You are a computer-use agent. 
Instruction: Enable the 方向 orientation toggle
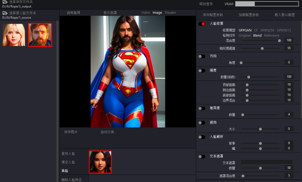[x=202, y=56]
